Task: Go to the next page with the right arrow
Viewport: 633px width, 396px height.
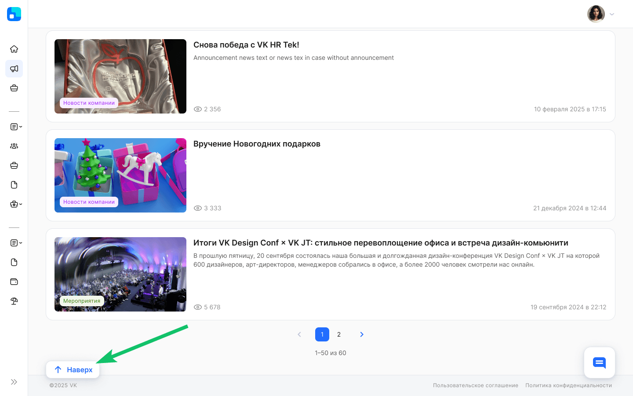Action: (x=362, y=334)
